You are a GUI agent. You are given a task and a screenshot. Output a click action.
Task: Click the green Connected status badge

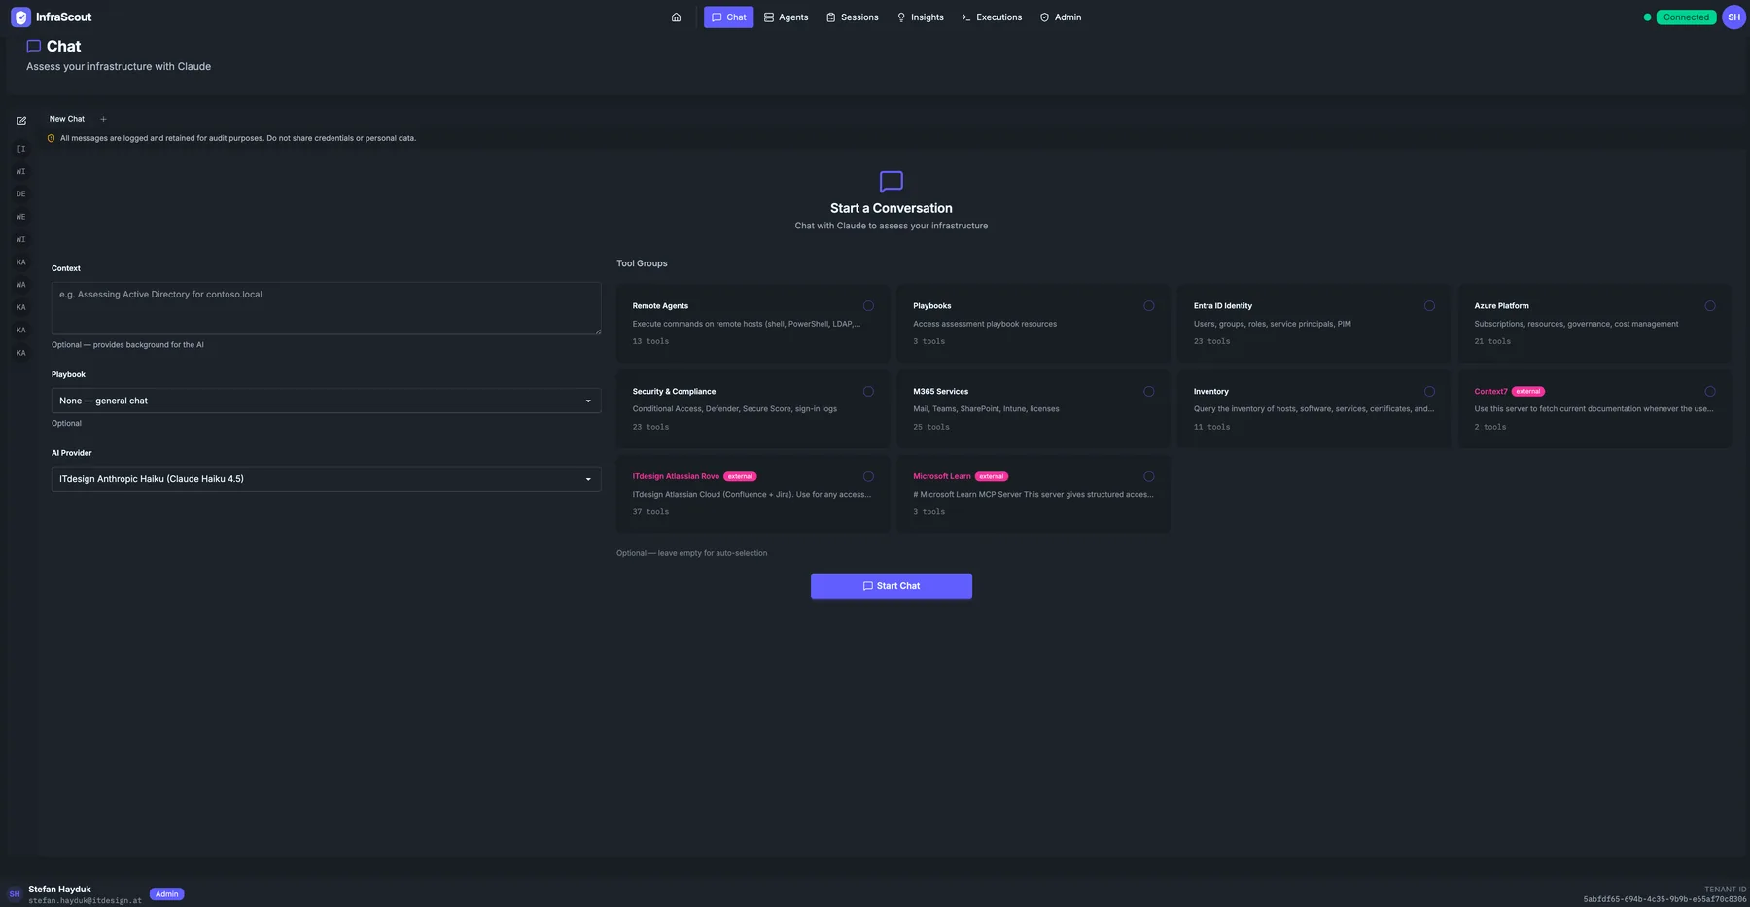point(1686,17)
